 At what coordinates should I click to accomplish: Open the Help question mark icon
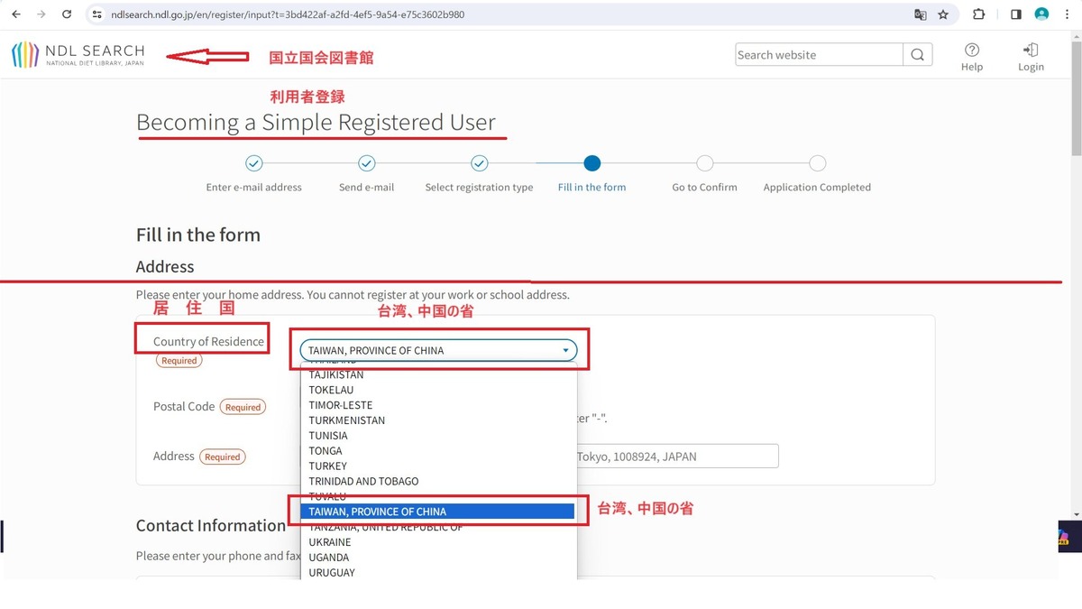972,57
